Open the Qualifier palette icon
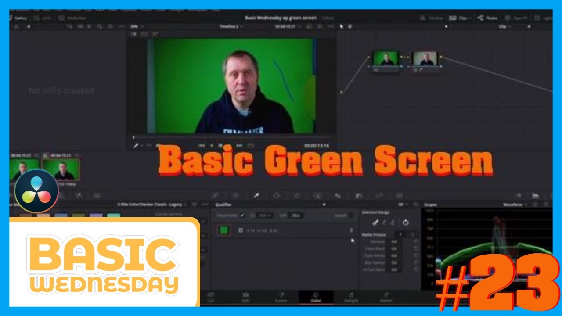Image resolution: width=562 pixels, height=316 pixels. tap(256, 196)
